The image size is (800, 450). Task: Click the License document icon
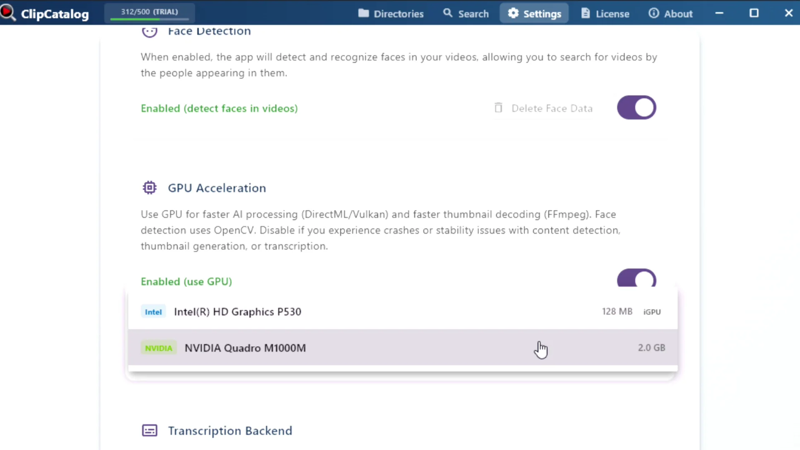click(585, 13)
